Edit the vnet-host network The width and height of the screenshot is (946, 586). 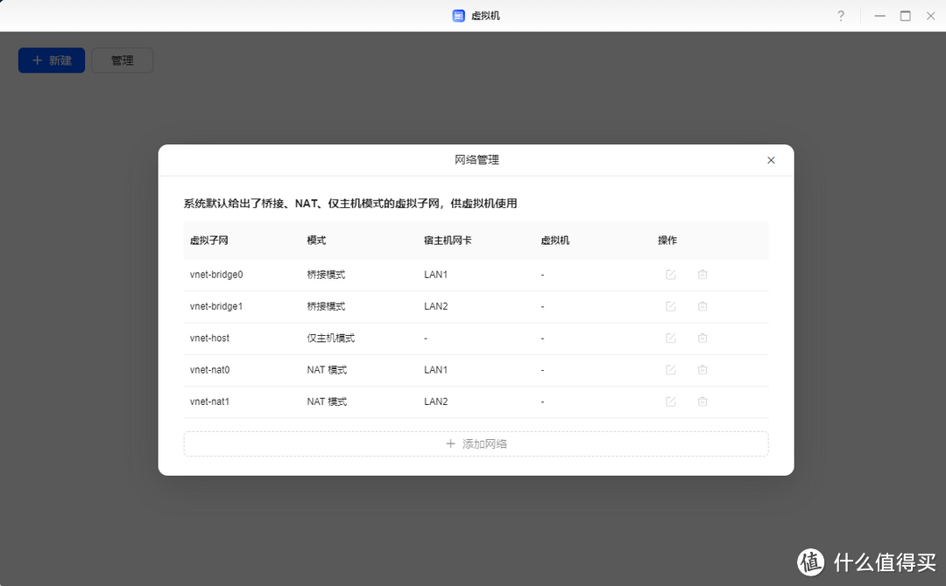pos(670,338)
